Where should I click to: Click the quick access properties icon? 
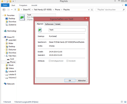(7, 1)
